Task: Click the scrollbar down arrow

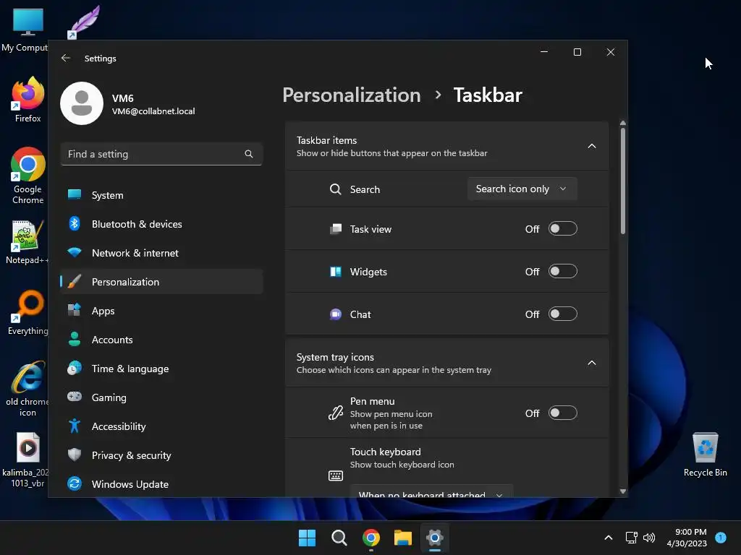Action: point(623,491)
